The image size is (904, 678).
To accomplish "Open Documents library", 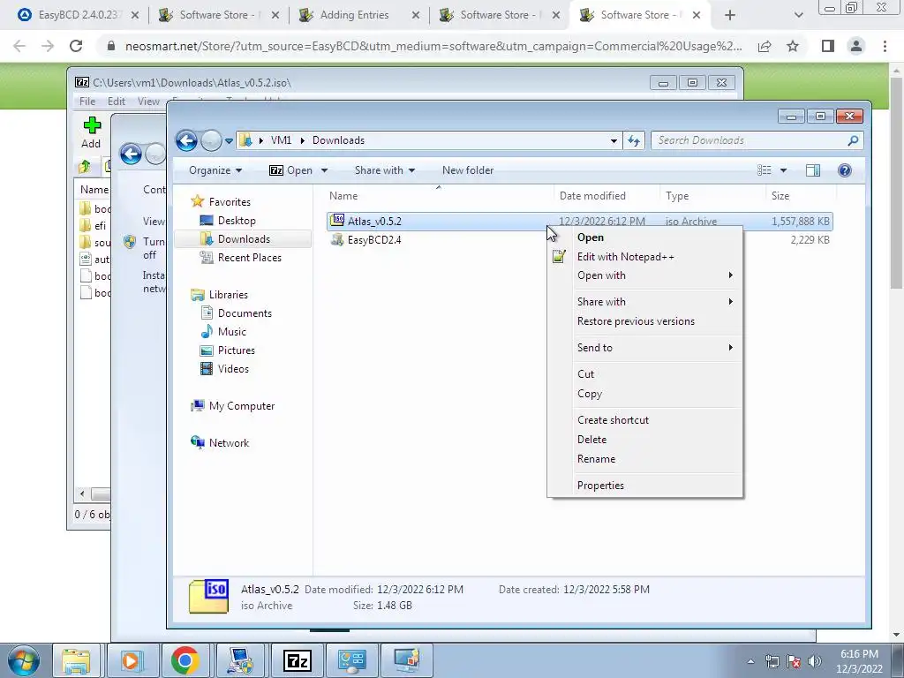I will point(245,313).
